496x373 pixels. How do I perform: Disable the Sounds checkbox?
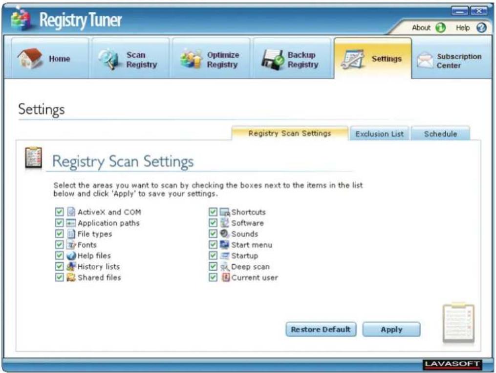click(x=213, y=234)
